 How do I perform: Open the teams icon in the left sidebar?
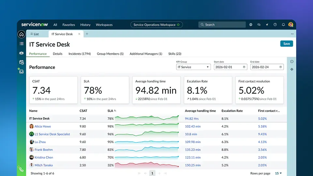(x=22, y=53)
